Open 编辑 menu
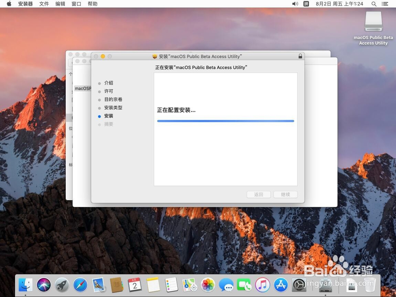 coord(60,4)
